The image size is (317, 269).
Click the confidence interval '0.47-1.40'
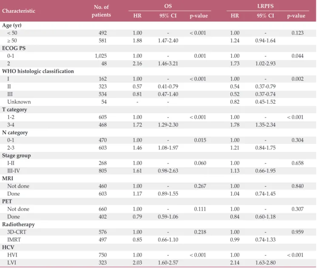(168, 94)
